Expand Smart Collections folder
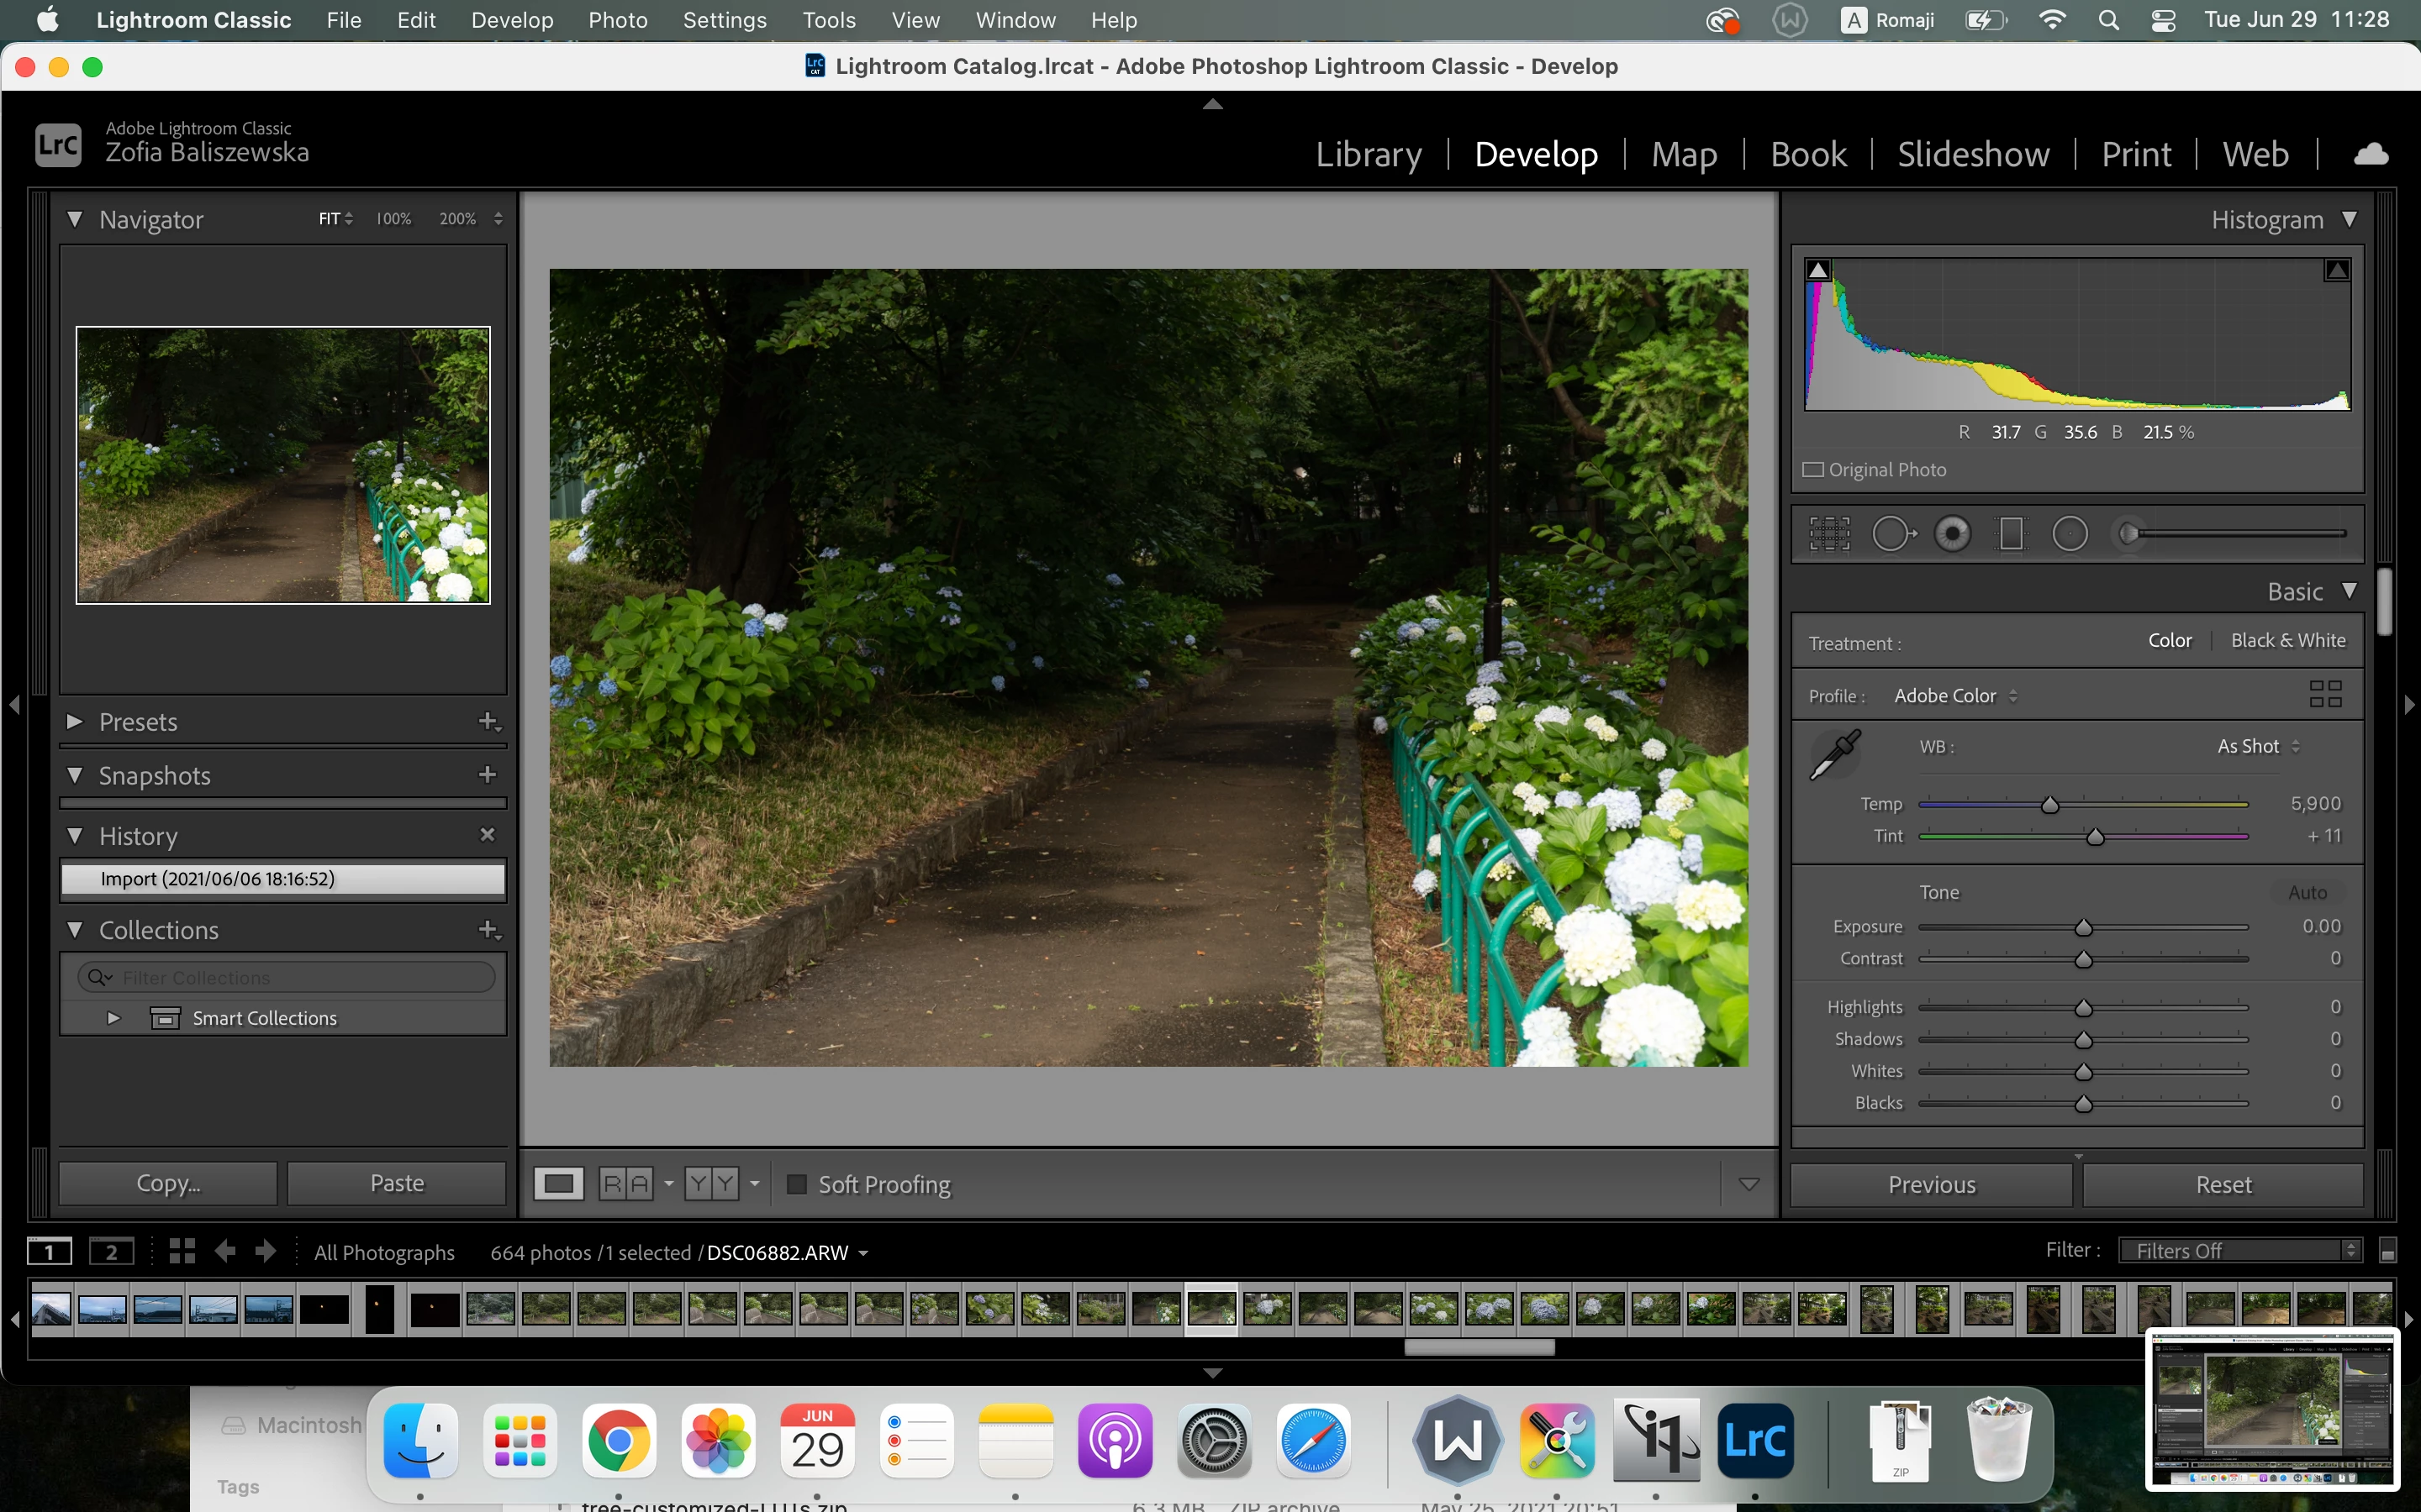 [x=113, y=1018]
